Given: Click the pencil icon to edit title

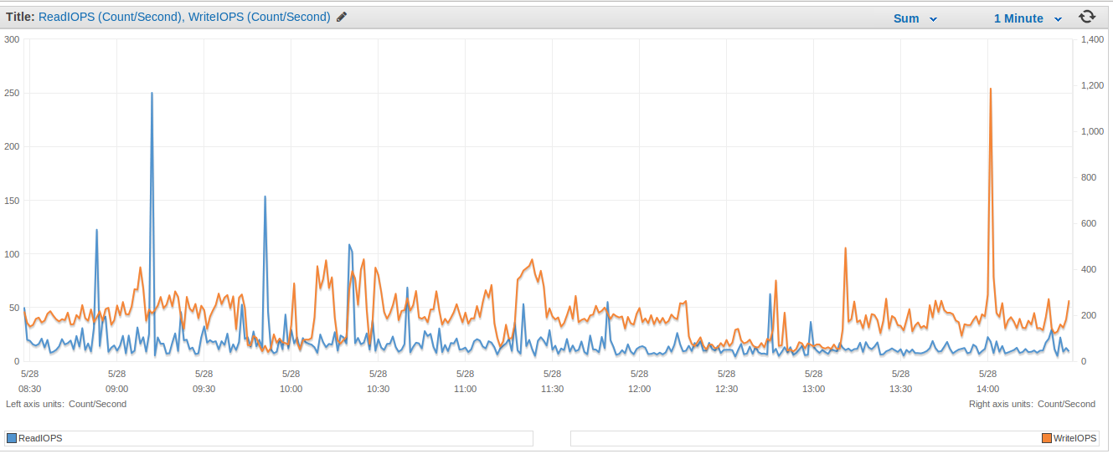Looking at the screenshot, I should coord(342,17).
